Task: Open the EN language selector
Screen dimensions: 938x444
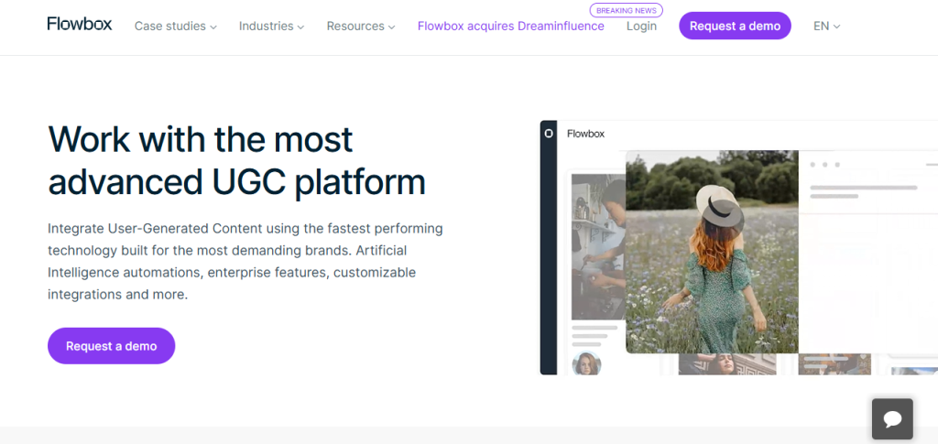Action: 826,27
